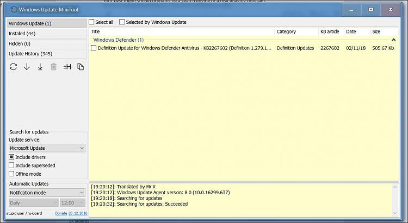Click the 2267602 KB article cell
The height and width of the screenshot is (223, 408).
[x=330, y=48]
